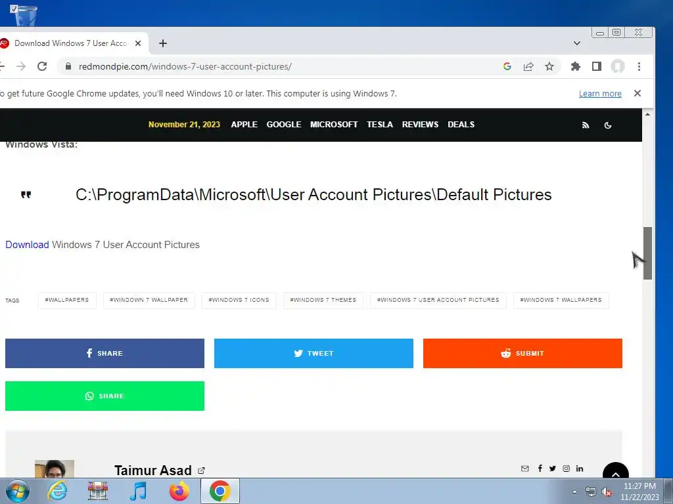Click the Chrome taskbar icon

click(220, 491)
